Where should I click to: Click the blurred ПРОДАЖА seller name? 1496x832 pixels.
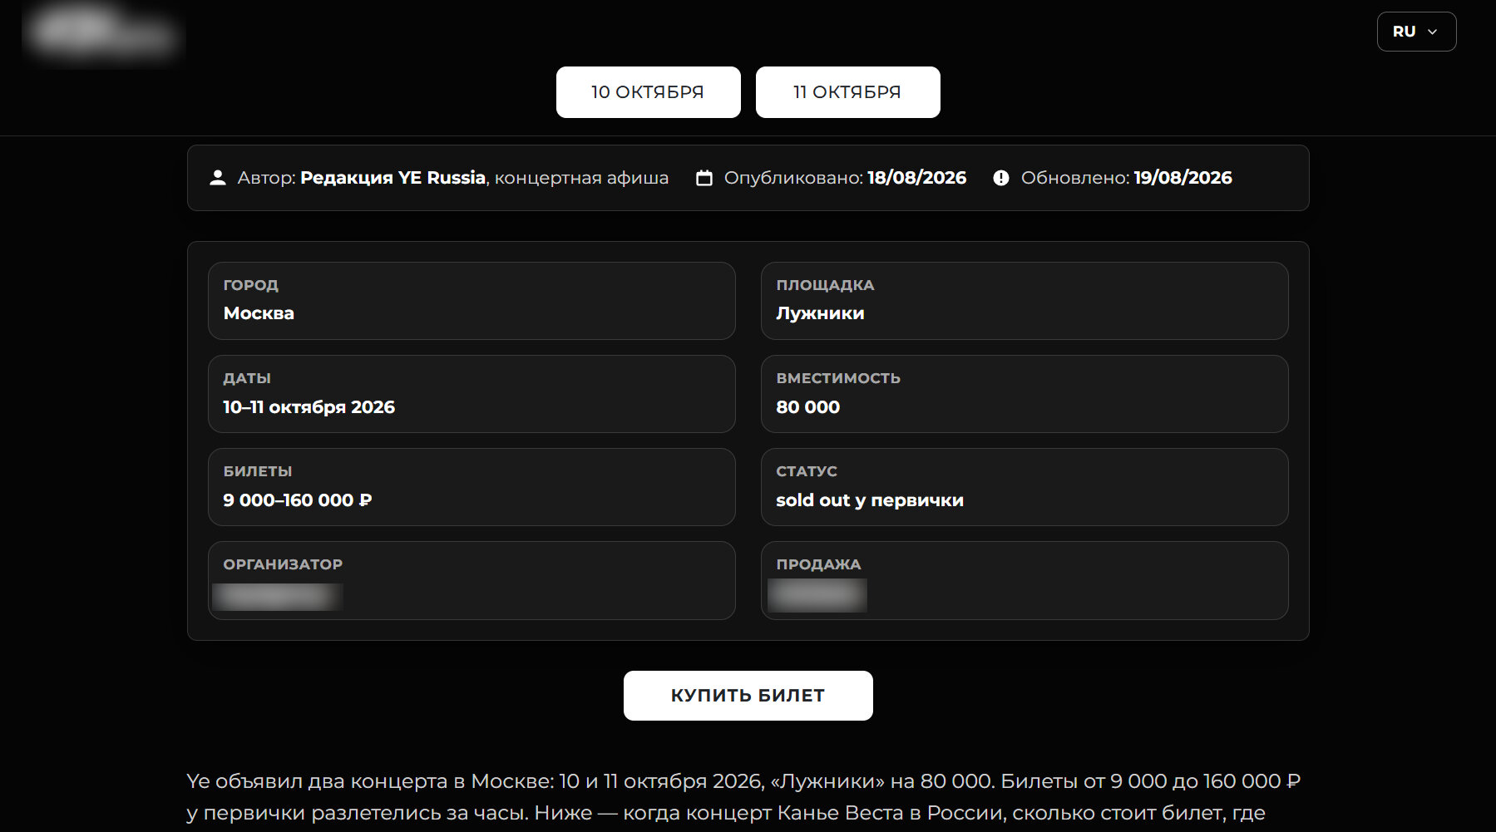tap(817, 595)
